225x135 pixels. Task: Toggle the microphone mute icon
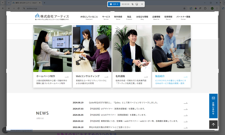pos(132,4)
